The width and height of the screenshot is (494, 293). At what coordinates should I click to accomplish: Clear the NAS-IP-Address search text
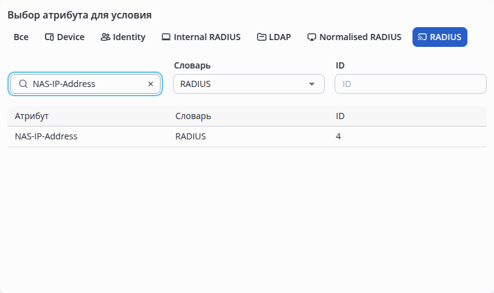pyautogui.click(x=150, y=84)
